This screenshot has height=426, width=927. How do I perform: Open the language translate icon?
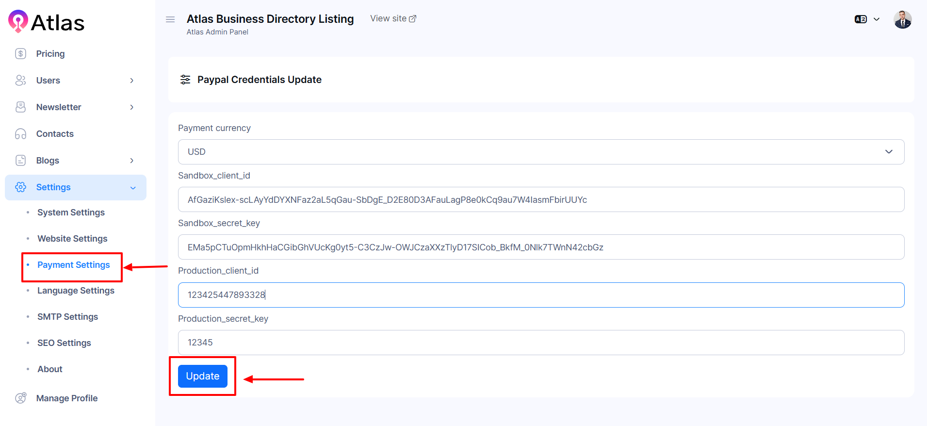click(x=861, y=19)
